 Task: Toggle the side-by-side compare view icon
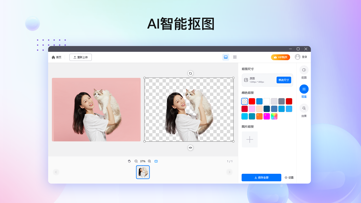pyautogui.click(x=156, y=161)
